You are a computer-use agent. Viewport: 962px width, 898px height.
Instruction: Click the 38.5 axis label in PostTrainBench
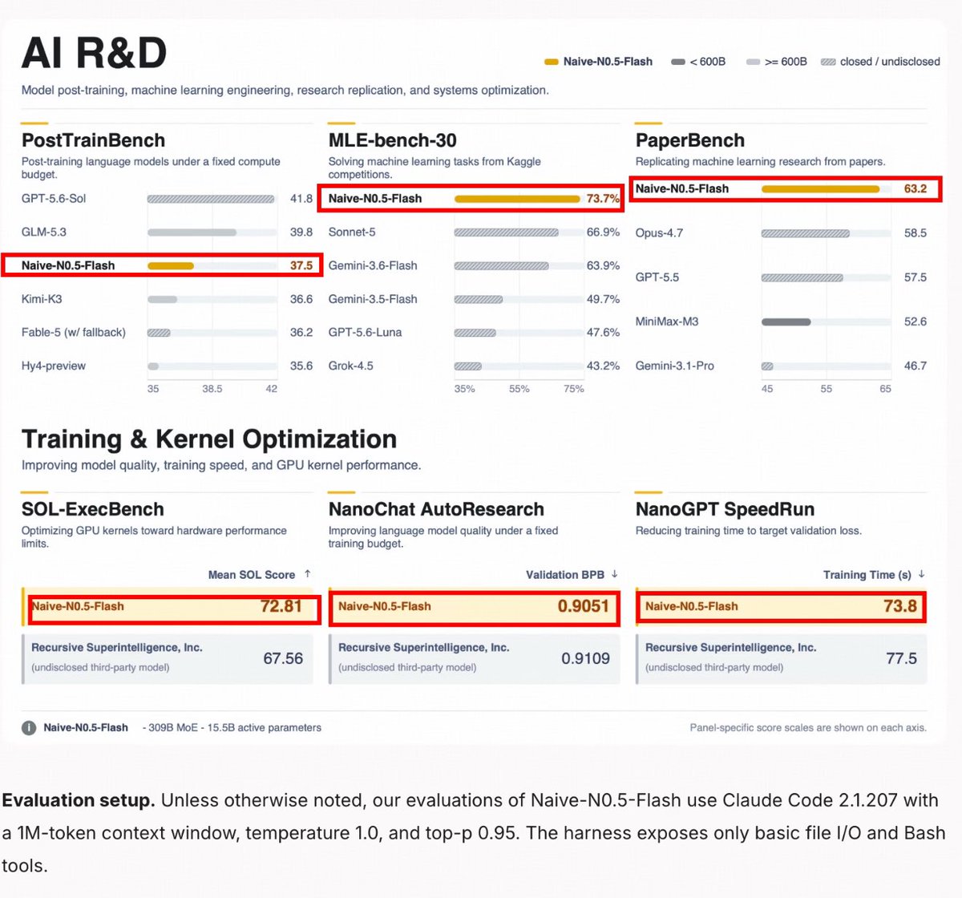[212, 389]
